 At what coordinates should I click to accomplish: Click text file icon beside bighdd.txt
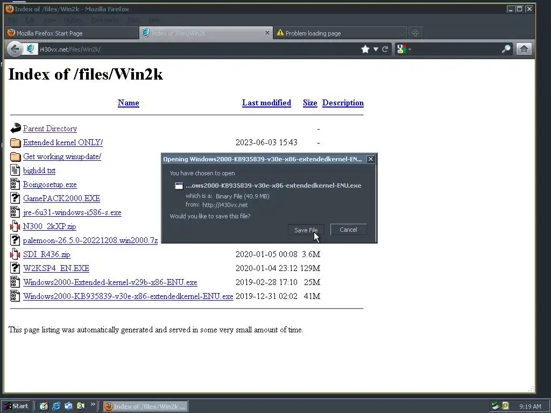point(15,170)
